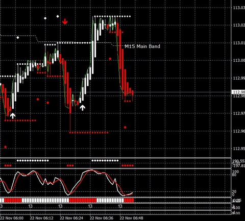
Task: Click the -197.81 indicator scale value
Action: point(238,166)
